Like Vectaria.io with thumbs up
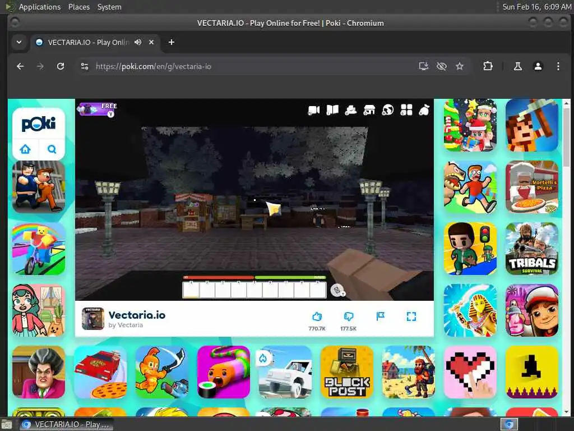The height and width of the screenshot is (431, 574). point(317,317)
